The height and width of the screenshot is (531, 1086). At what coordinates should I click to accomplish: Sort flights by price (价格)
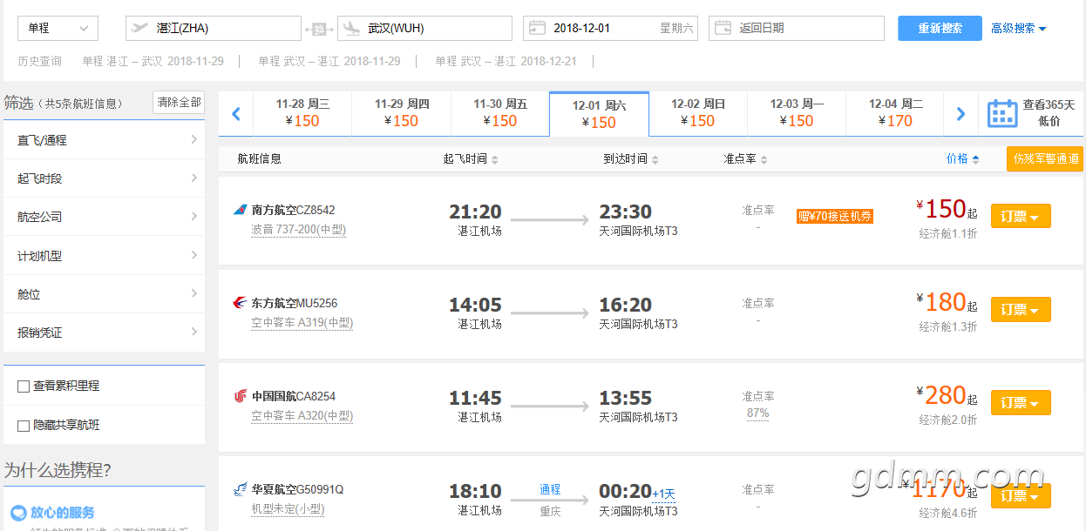(962, 159)
